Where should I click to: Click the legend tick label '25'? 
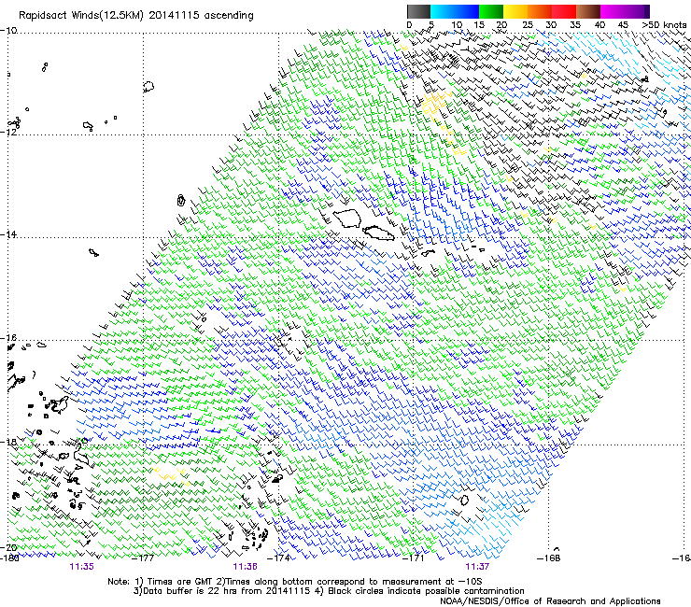527,25
